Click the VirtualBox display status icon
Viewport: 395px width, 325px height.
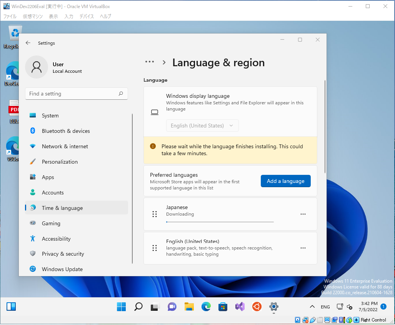327,320
